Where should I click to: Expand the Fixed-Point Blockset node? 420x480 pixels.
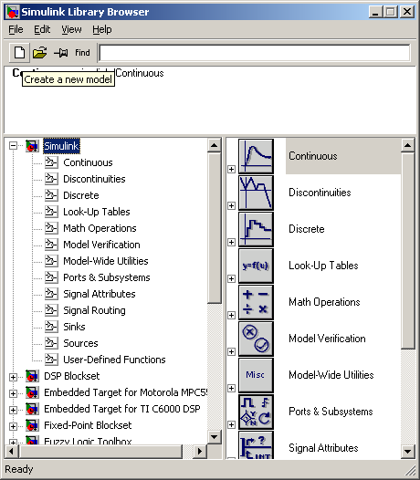tap(13, 426)
